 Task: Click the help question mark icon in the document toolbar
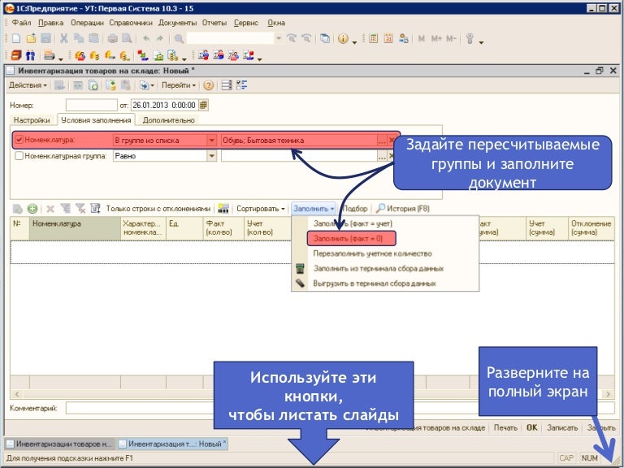click(209, 85)
